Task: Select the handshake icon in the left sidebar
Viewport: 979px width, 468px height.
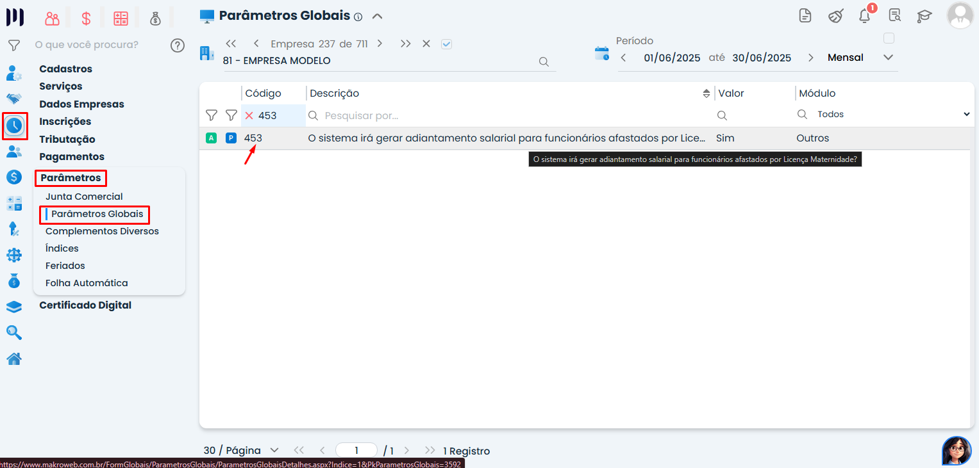Action: pos(14,99)
